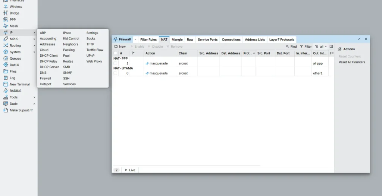Open Addresses from the IP submenu
382x196 pixels.
(x=47, y=44)
